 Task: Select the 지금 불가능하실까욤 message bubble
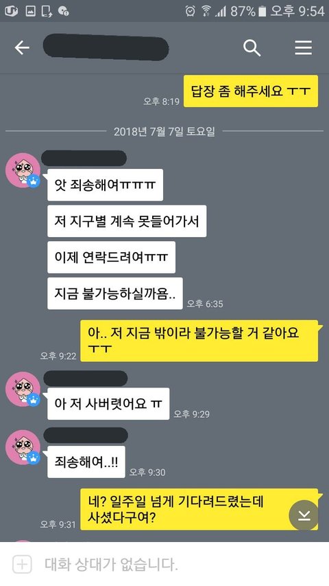[115, 293]
